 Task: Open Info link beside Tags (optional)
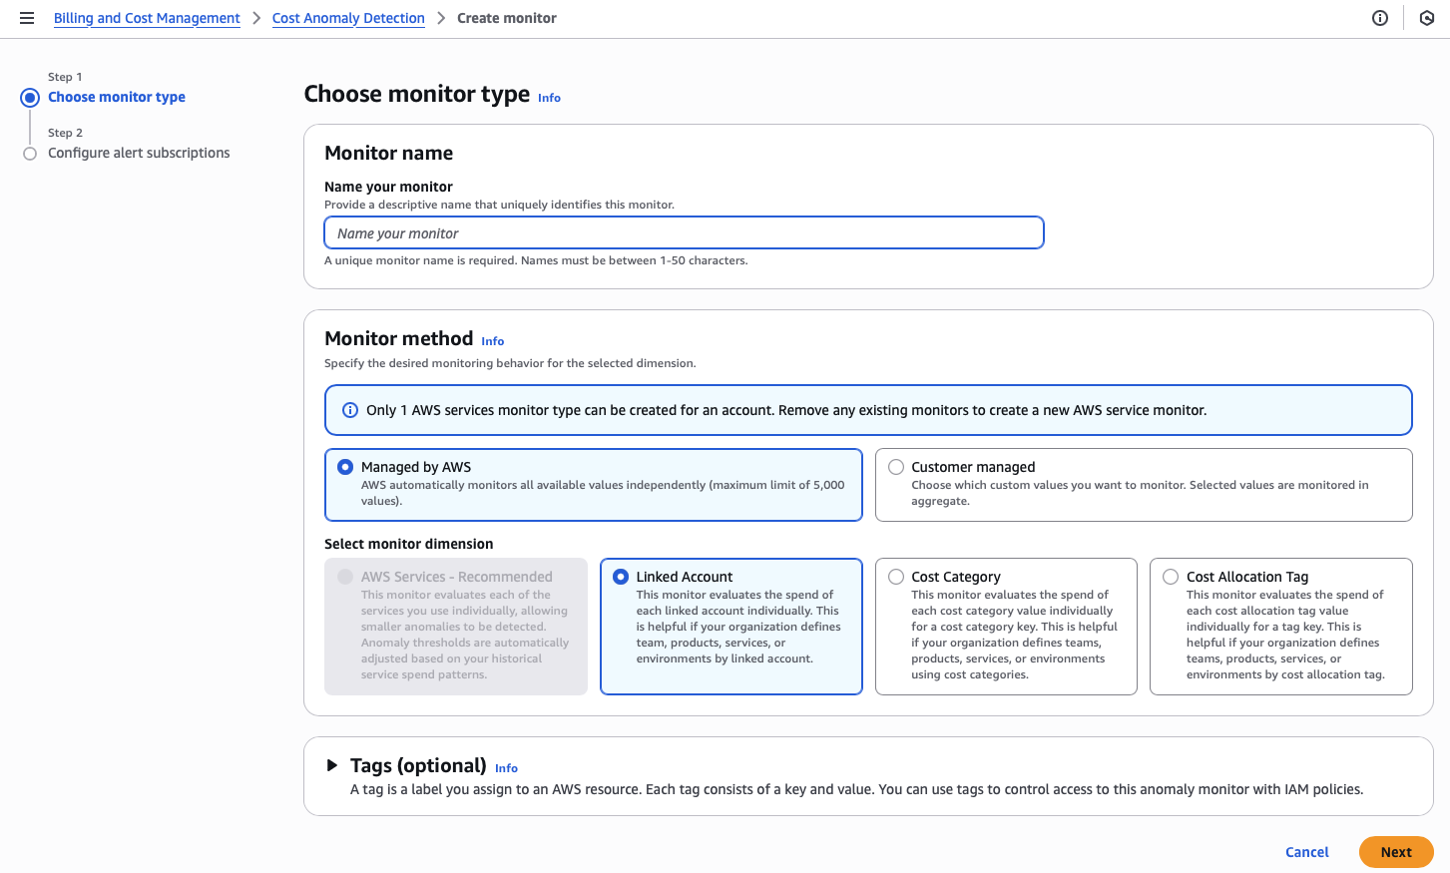click(x=506, y=768)
